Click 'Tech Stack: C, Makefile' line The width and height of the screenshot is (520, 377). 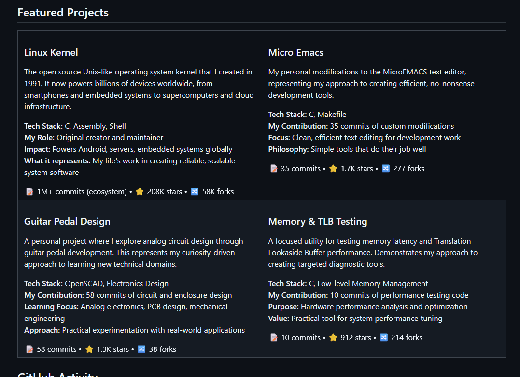point(307,115)
